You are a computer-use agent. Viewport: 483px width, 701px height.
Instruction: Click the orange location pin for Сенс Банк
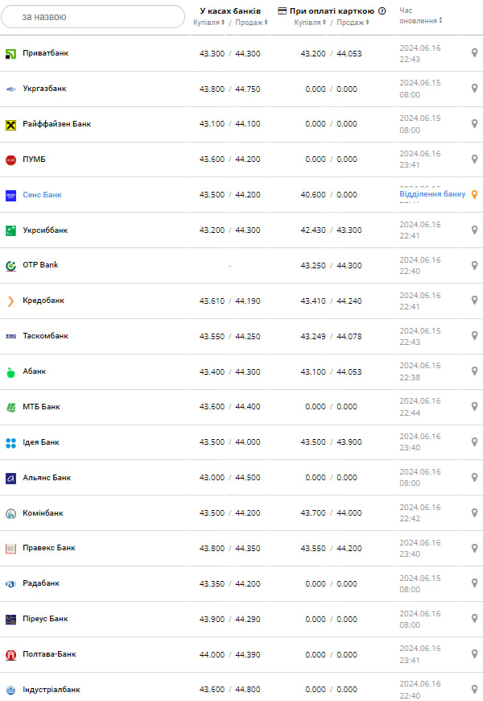pos(474,194)
